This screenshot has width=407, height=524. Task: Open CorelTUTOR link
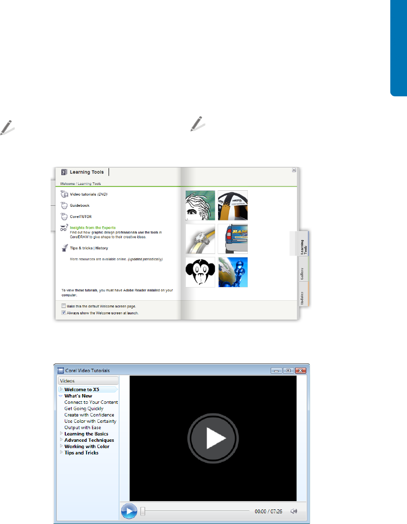(81, 217)
